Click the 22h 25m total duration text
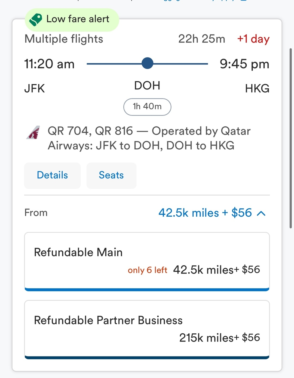Screen dimensions: 294x378 tap(202, 39)
